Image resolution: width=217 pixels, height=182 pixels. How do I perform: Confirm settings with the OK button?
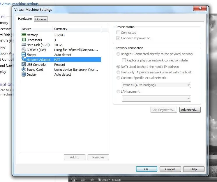pyautogui.click(x=147, y=169)
